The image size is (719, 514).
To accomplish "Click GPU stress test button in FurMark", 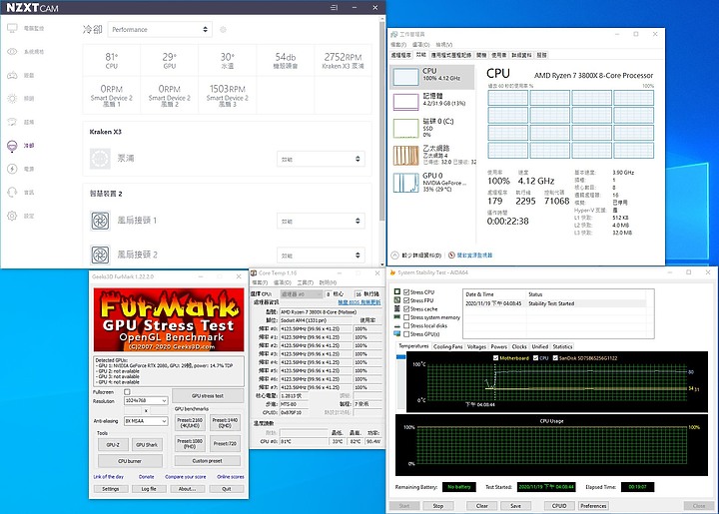I will pyautogui.click(x=208, y=396).
